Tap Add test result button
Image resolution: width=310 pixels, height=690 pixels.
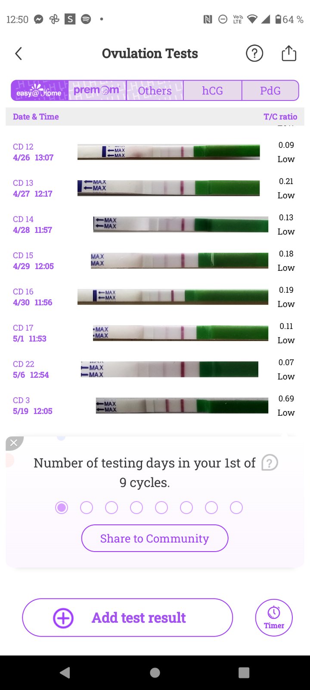click(x=127, y=618)
